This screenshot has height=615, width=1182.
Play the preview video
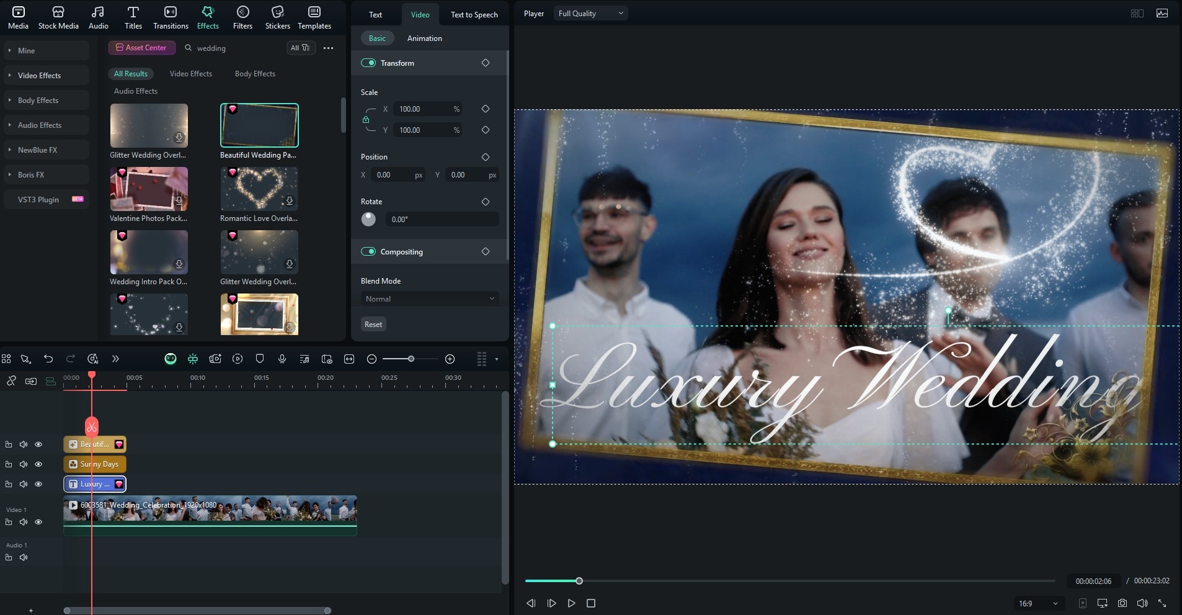coord(571,603)
